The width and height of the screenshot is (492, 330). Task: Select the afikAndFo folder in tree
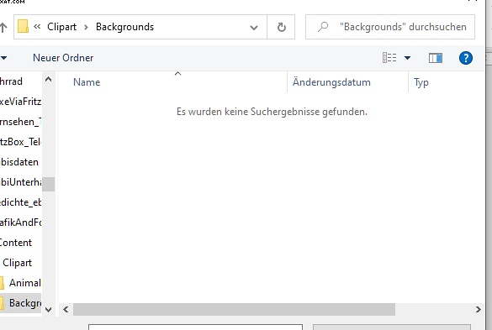coord(21,223)
